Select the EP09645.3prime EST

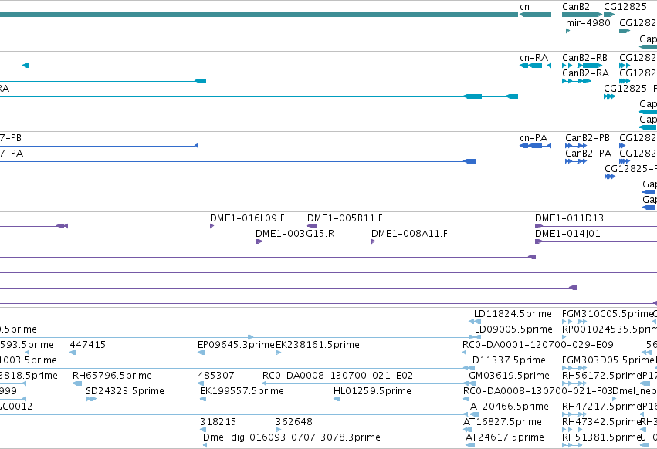coord(202,353)
